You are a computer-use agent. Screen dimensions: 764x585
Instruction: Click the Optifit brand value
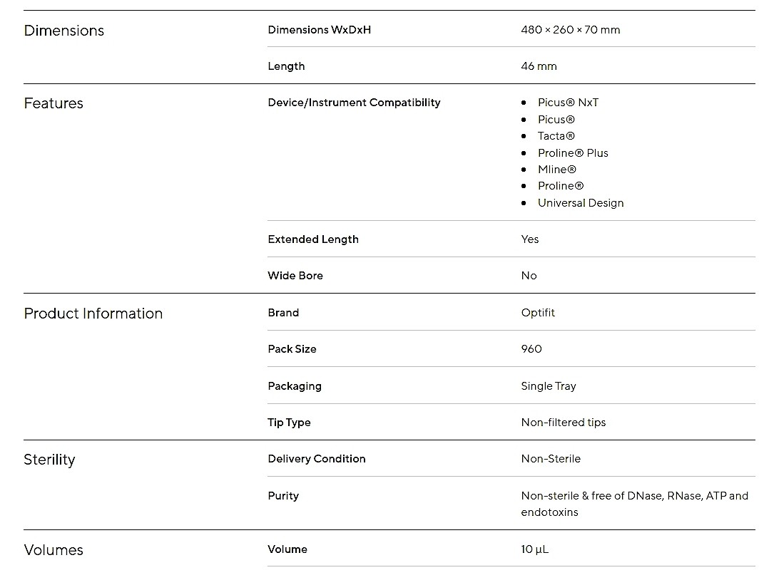point(538,313)
